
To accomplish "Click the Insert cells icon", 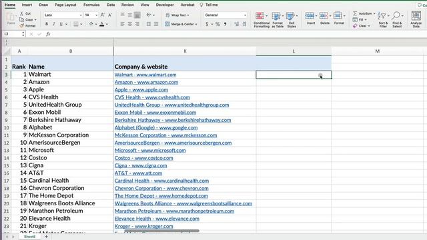I will point(310,16).
